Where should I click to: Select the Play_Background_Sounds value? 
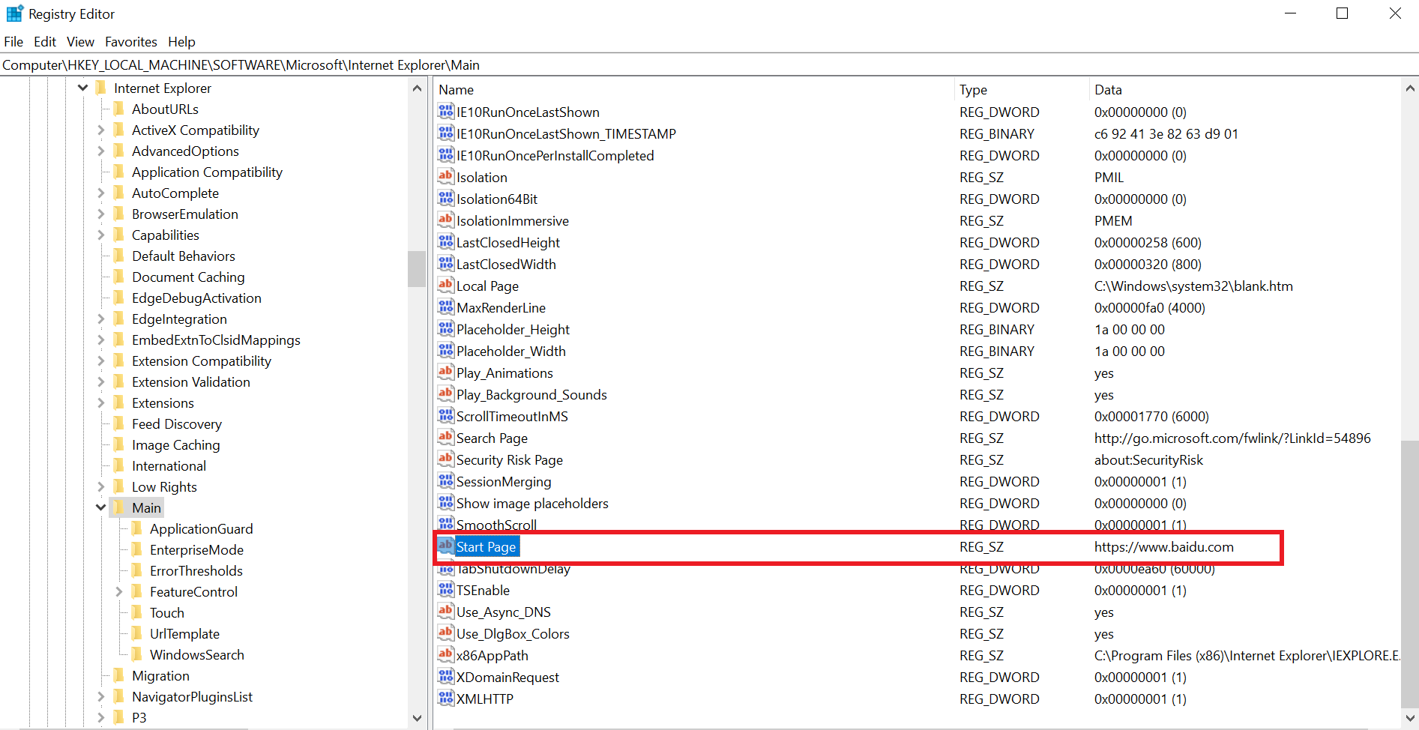point(531,394)
